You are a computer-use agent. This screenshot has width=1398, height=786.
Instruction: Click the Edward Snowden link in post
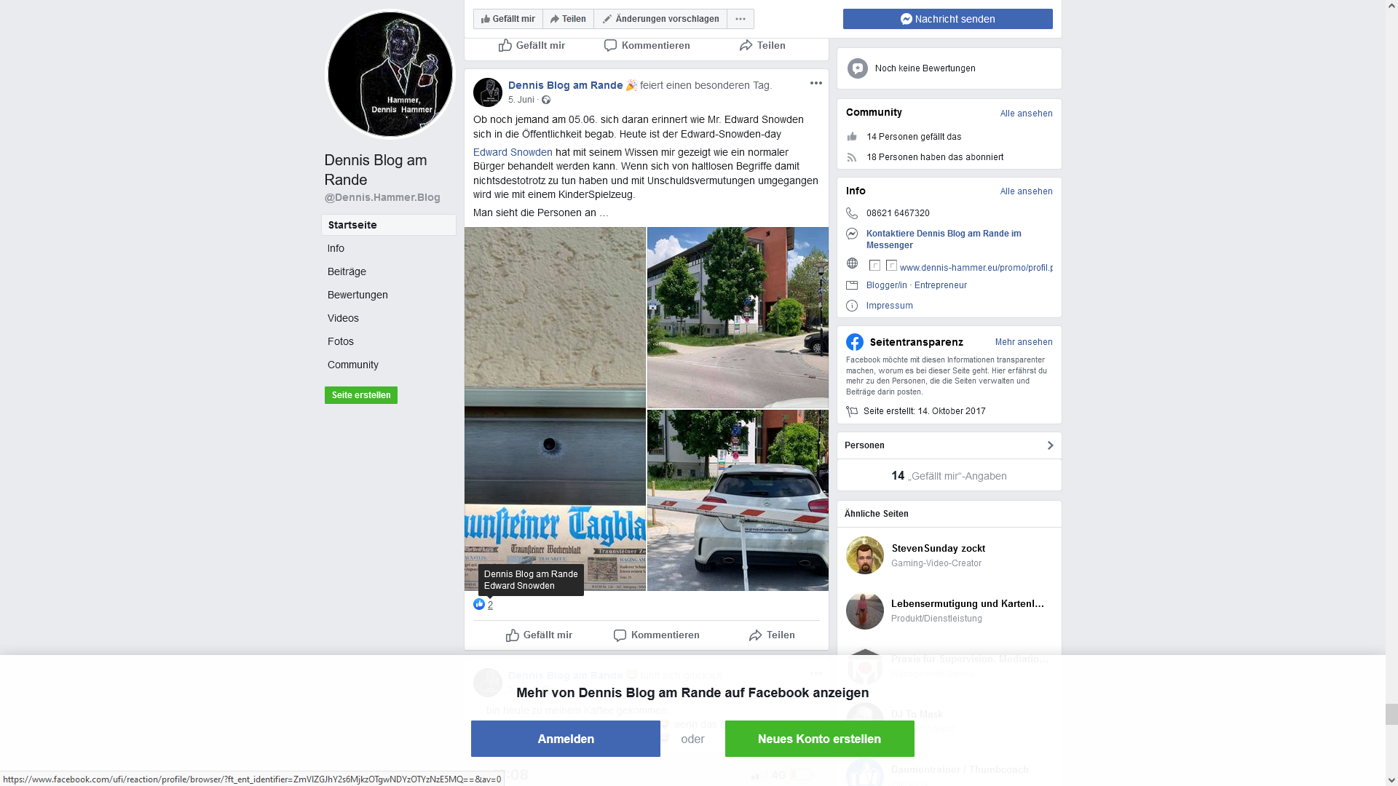pyautogui.click(x=513, y=152)
